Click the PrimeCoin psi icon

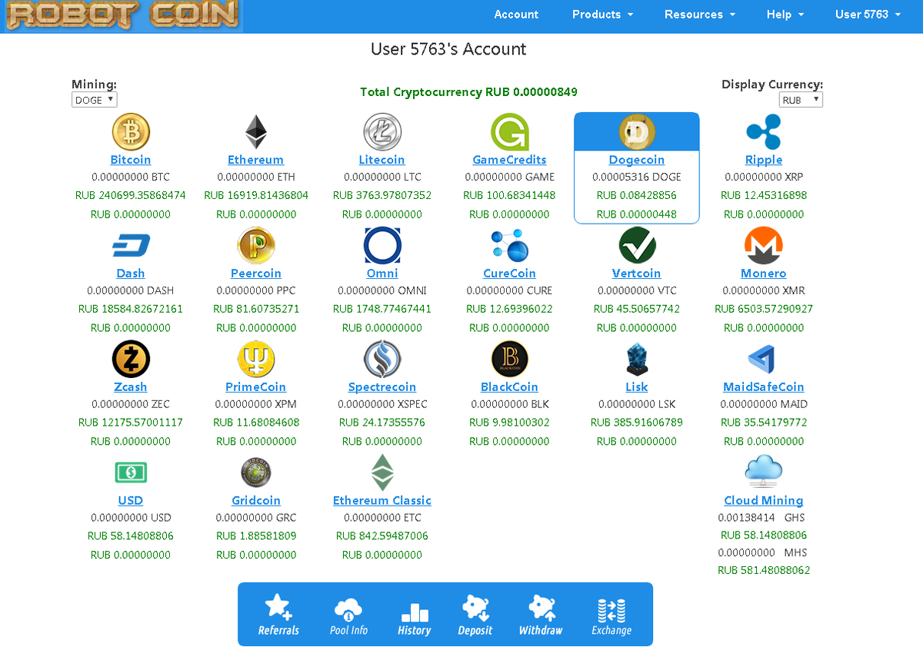coord(256,360)
